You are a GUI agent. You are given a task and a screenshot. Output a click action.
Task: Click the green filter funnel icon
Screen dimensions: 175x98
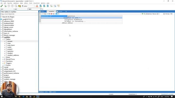point(142,14)
